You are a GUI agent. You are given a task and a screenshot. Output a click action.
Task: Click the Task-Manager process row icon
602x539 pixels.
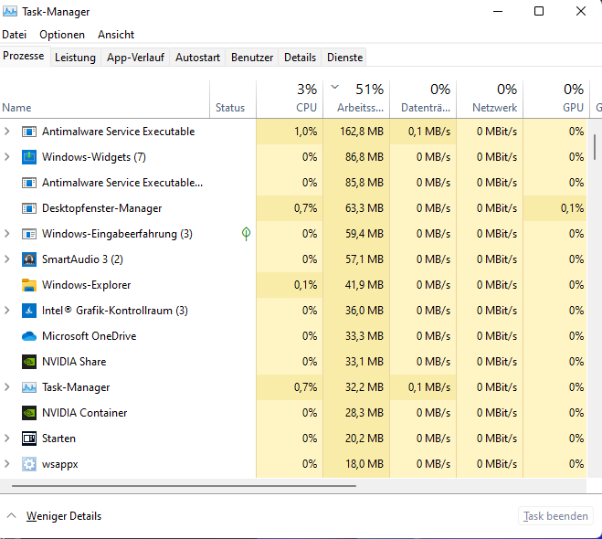click(x=29, y=387)
